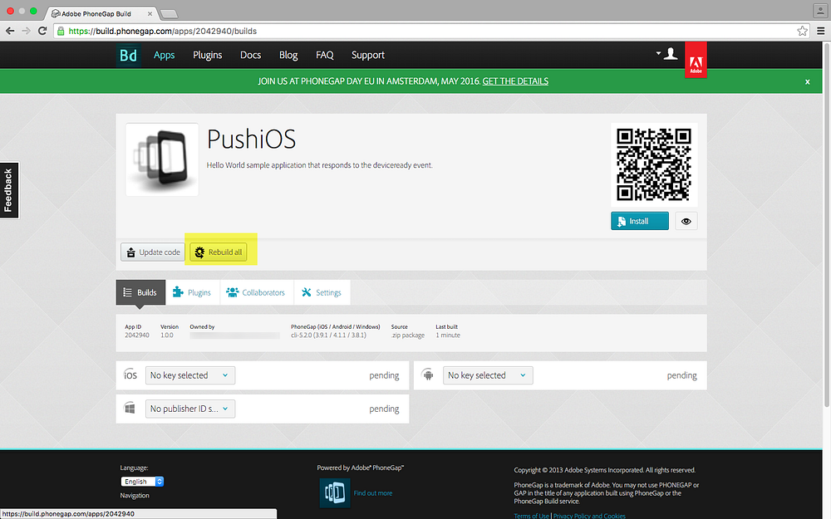
Task: Open Blog in top navigation
Action: pyautogui.click(x=288, y=55)
